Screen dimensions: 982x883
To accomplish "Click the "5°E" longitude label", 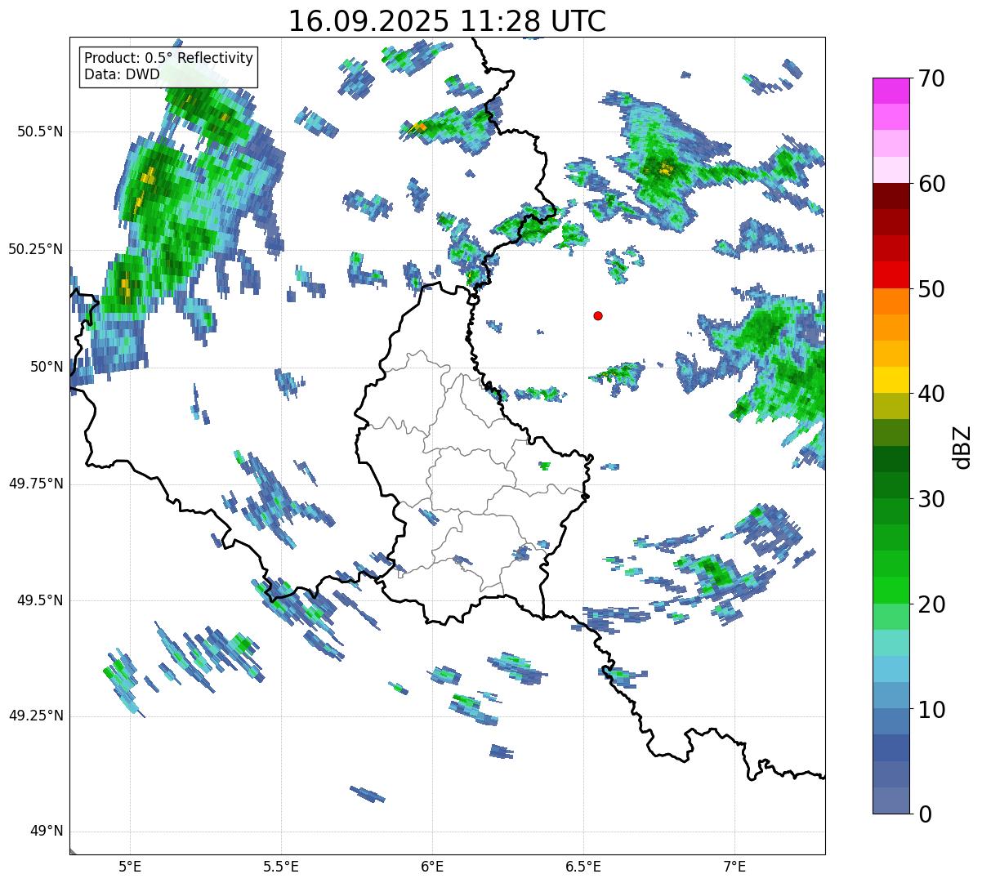I will [130, 867].
